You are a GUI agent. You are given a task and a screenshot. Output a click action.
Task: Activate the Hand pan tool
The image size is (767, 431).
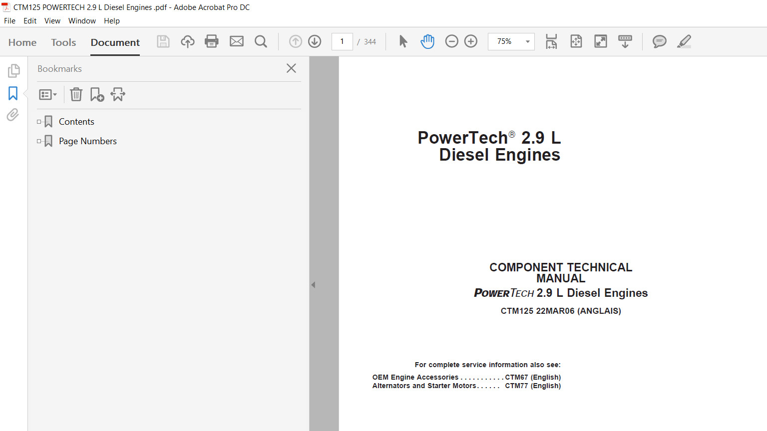[427, 41]
